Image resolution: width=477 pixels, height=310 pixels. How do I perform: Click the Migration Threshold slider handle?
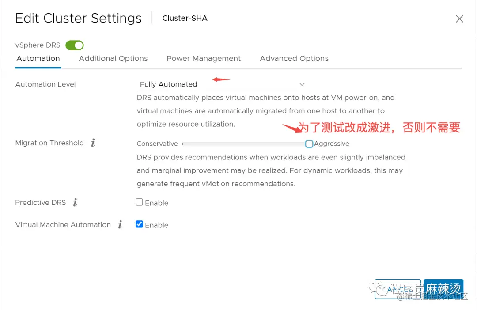(309, 144)
